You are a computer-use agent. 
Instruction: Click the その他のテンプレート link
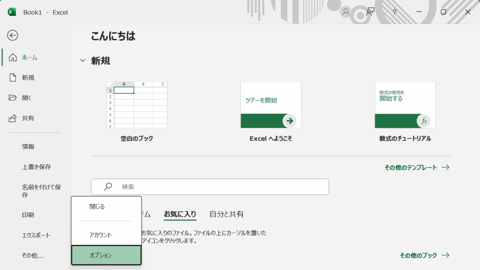point(411,168)
